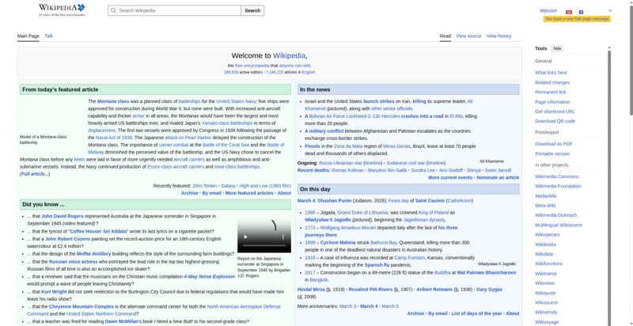This screenshot has width=633, height=326.
Task: Play the Japanese surrender video
Action: click(244, 237)
